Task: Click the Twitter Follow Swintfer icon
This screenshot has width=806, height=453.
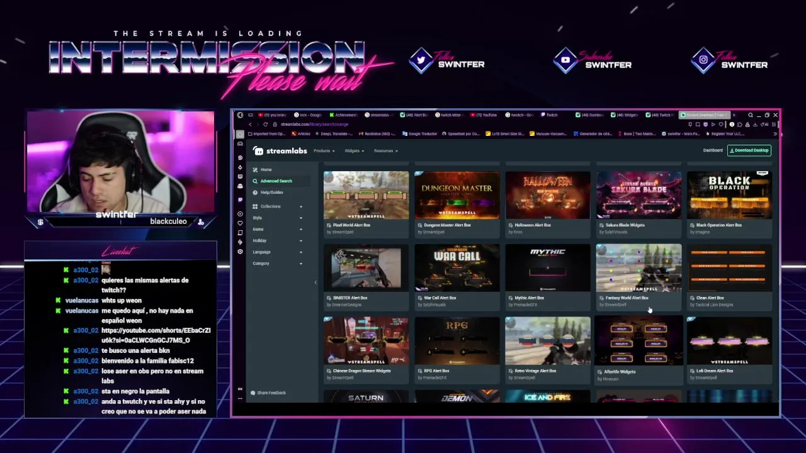Action: [421, 60]
